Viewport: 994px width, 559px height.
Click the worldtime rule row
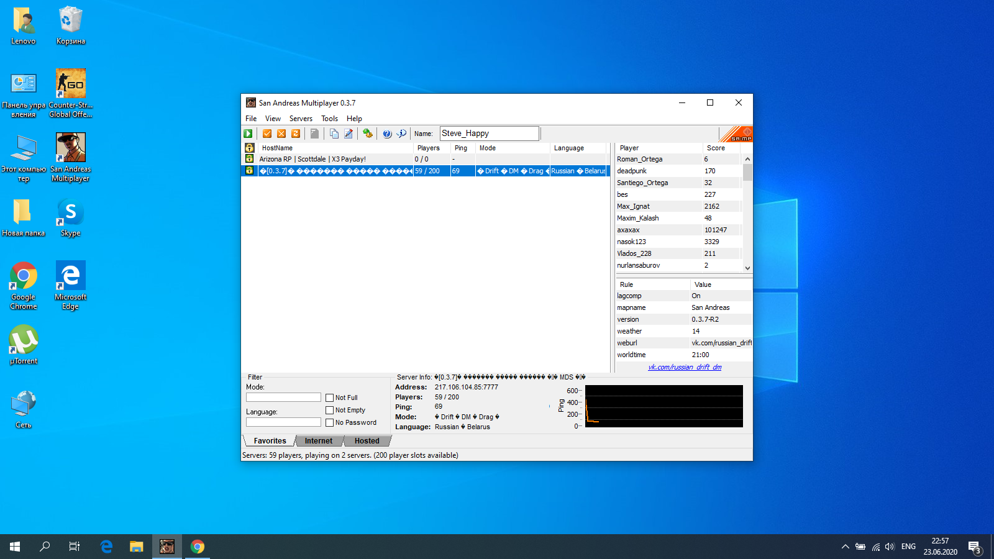pos(683,355)
